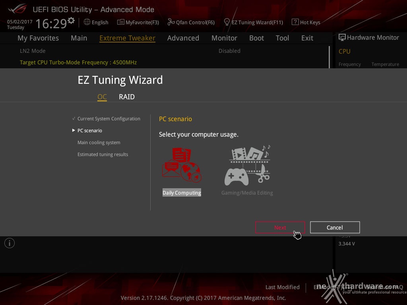The width and height of the screenshot is (407, 305).
Task: Select the Daily Computing icon
Action: point(182,165)
